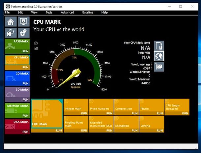Select the 3D MARK tile
The height and width of the screenshot is (153, 201).
(17, 92)
